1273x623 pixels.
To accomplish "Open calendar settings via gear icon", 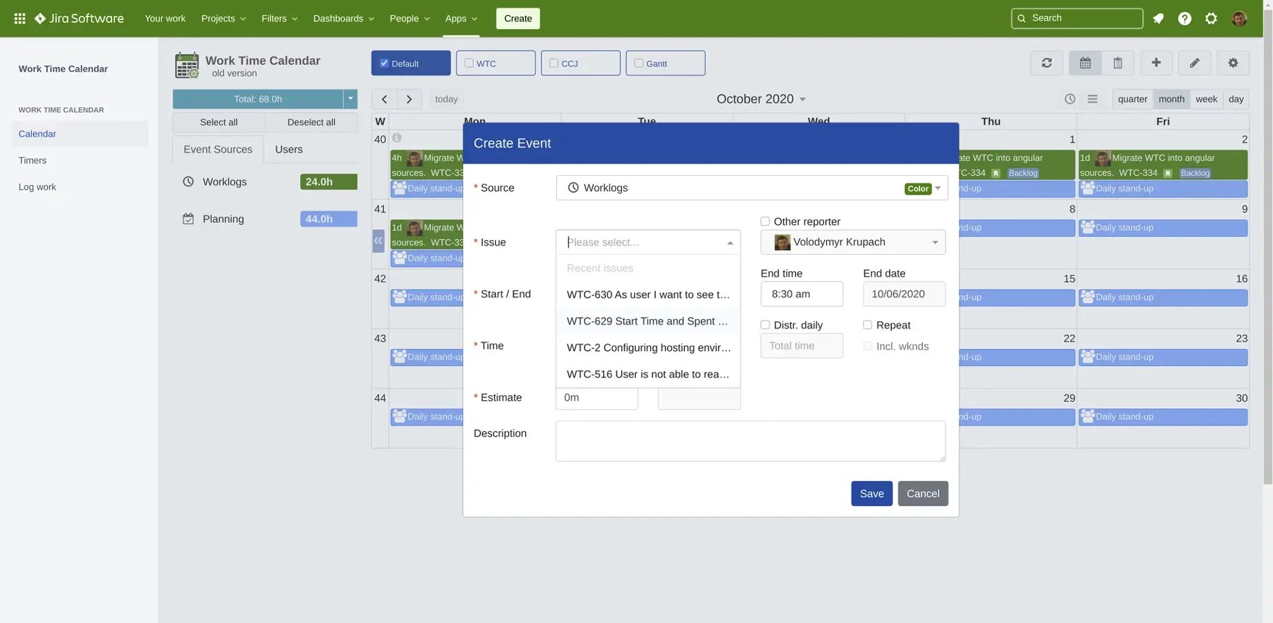I will pyautogui.click(x=1233, y=62).
